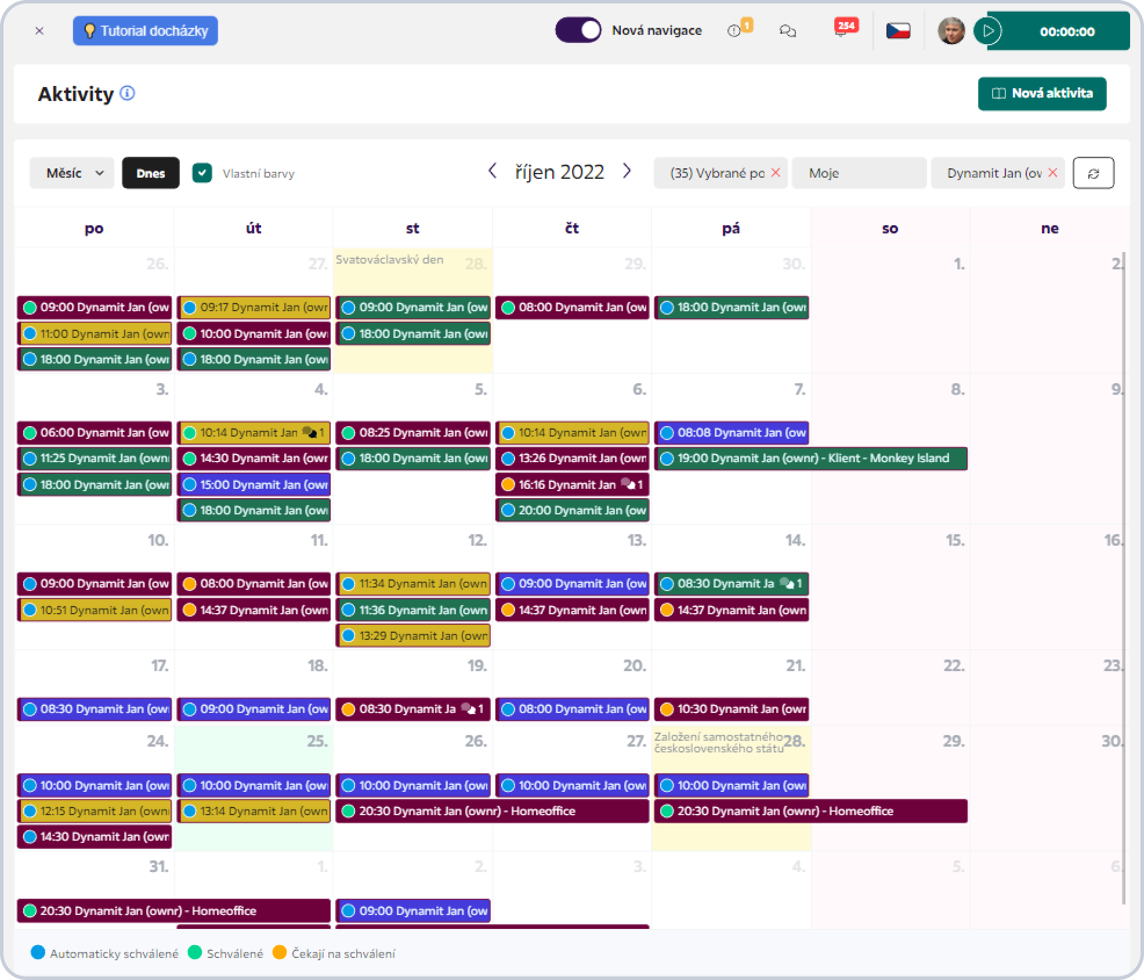Open the Měsíc view dropdown
The height and width of the screenshot is (980, 1144).
73,173
